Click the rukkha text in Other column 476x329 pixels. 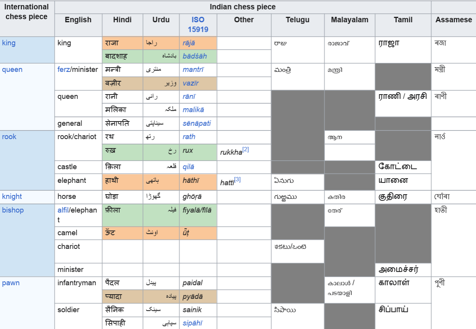(x=231, y=152)
